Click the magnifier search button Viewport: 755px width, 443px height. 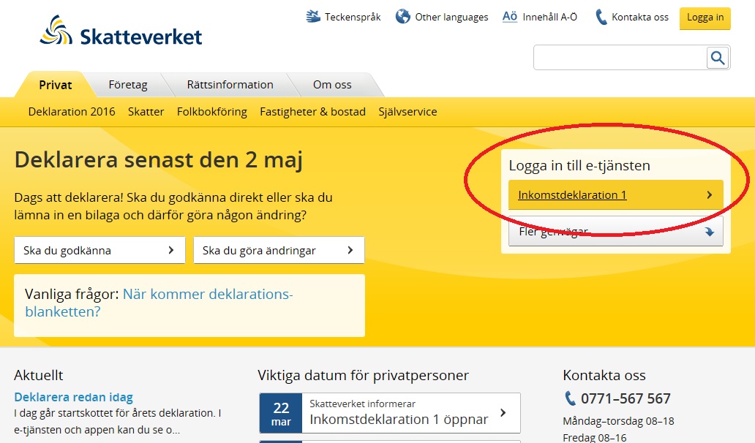pos(718,58)
